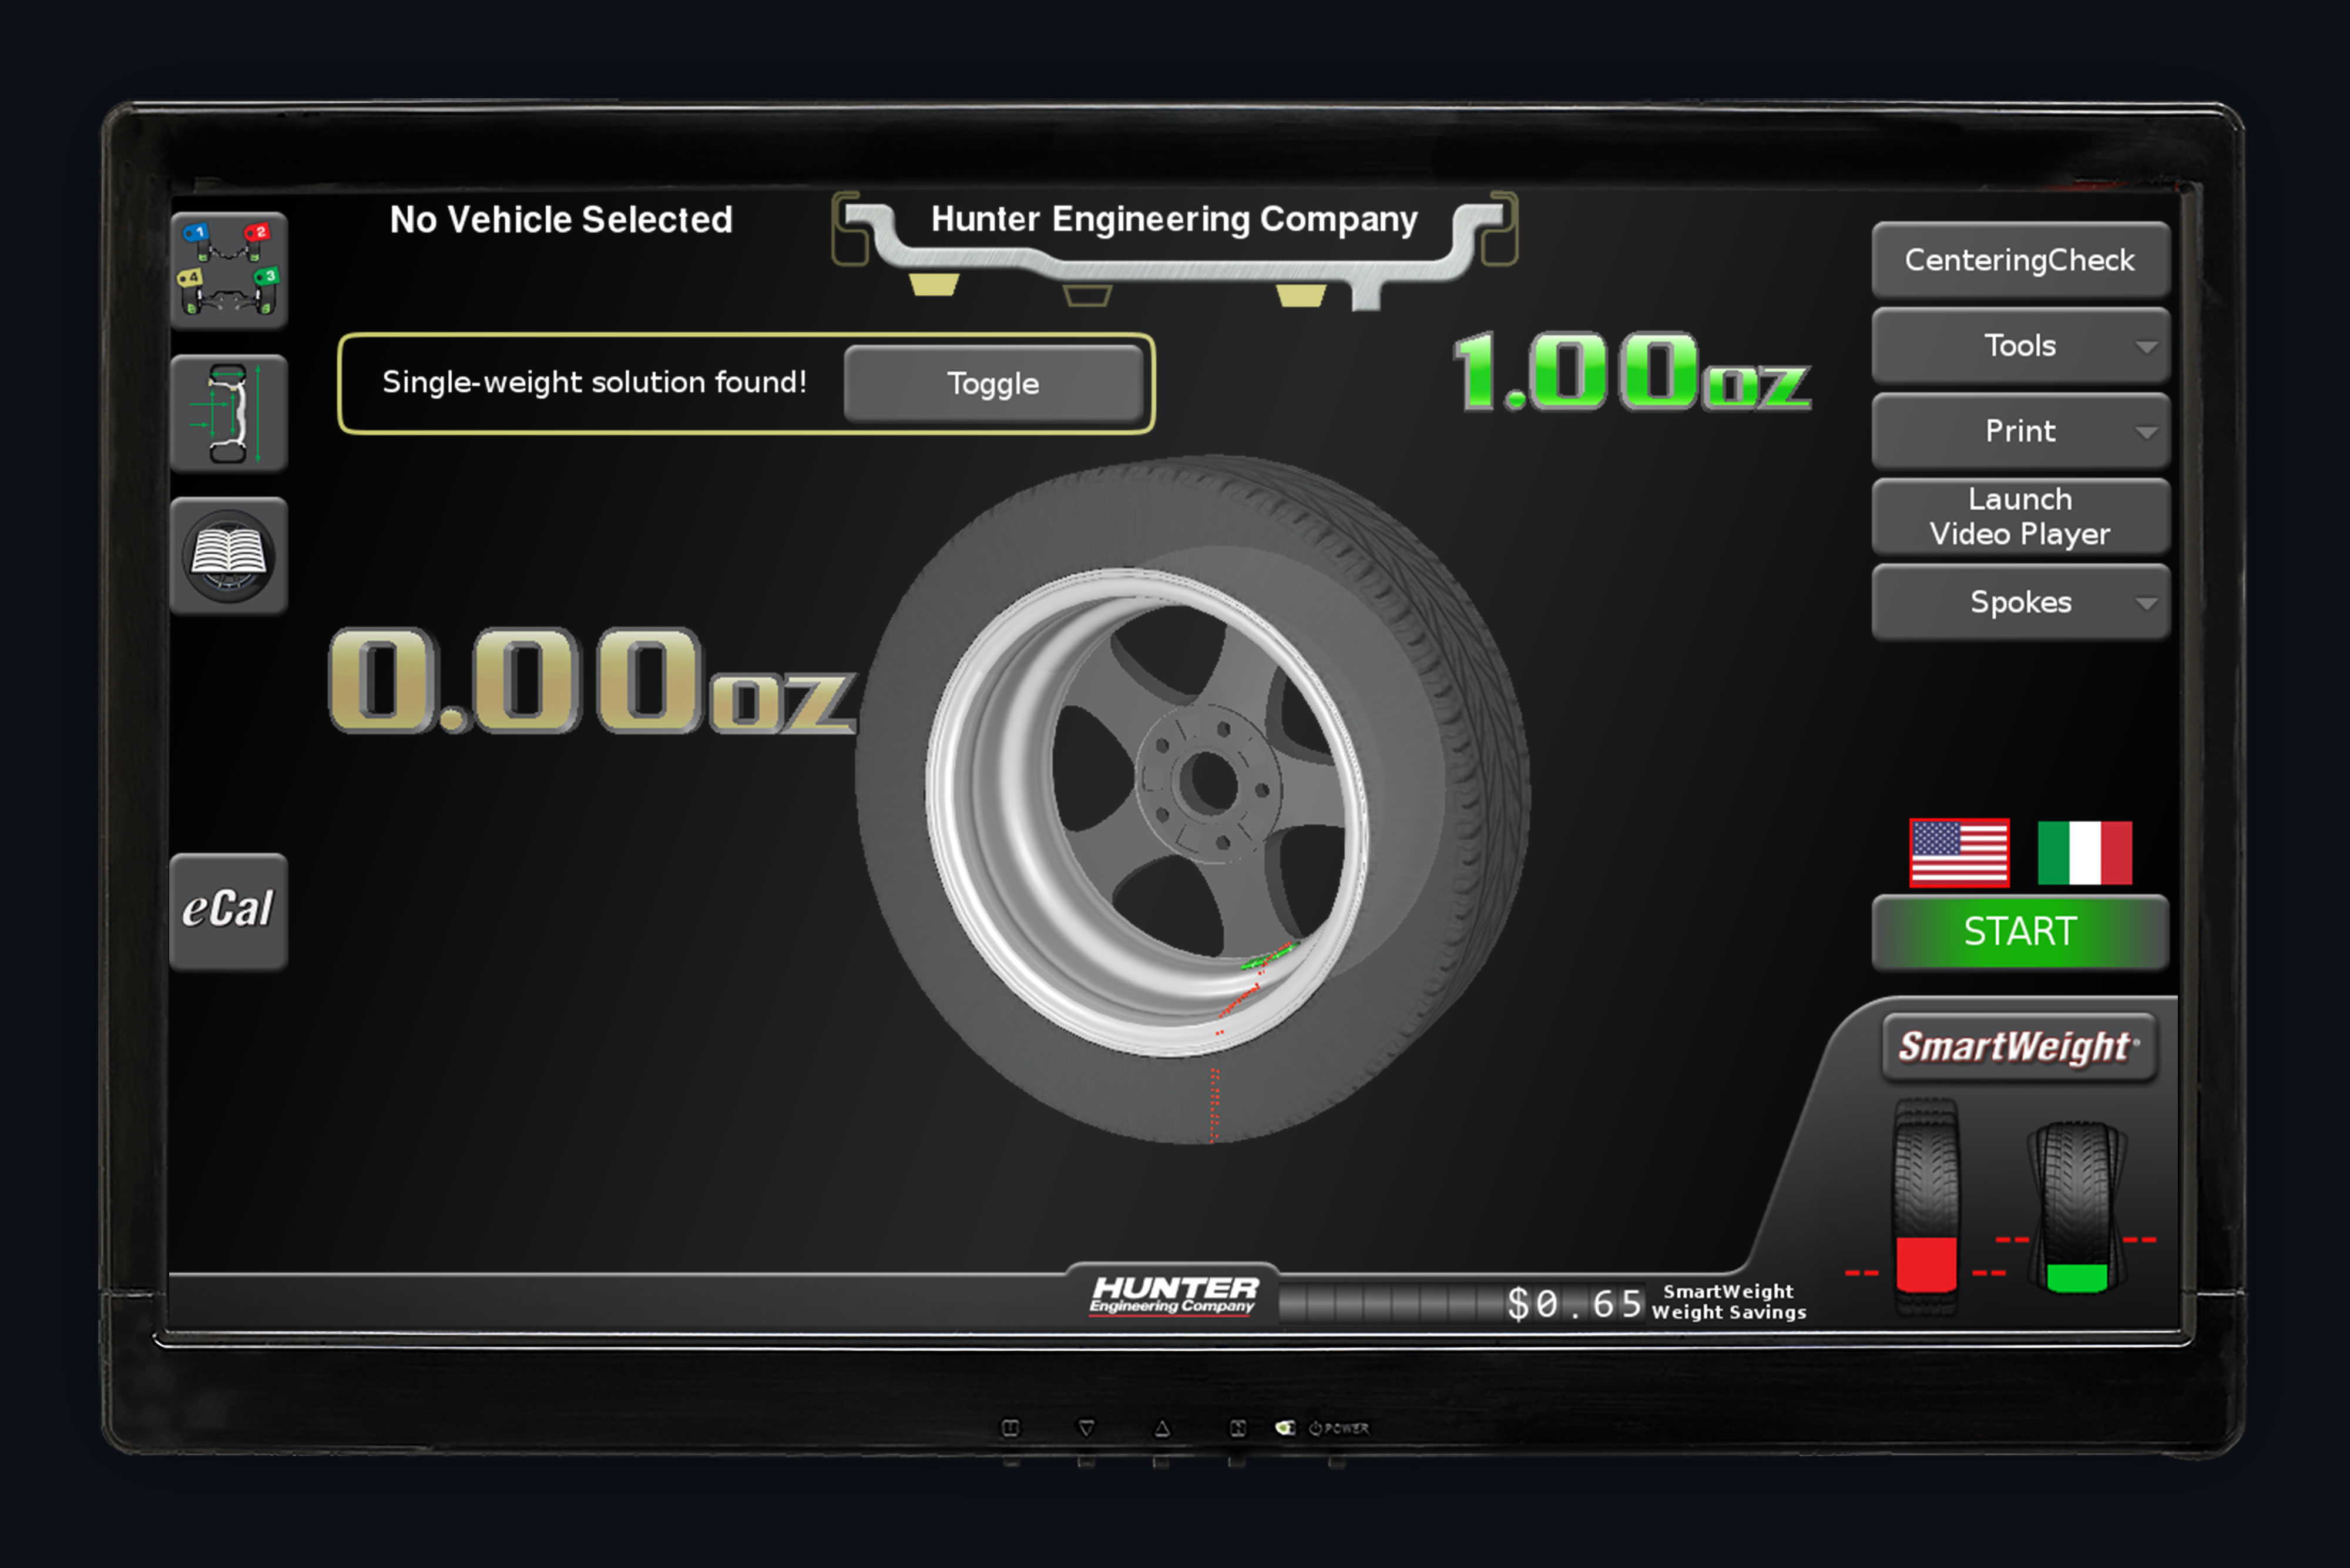Select the static balance tire with red weight
Viewport: 2350px width, 1568px height.
1926,1206
